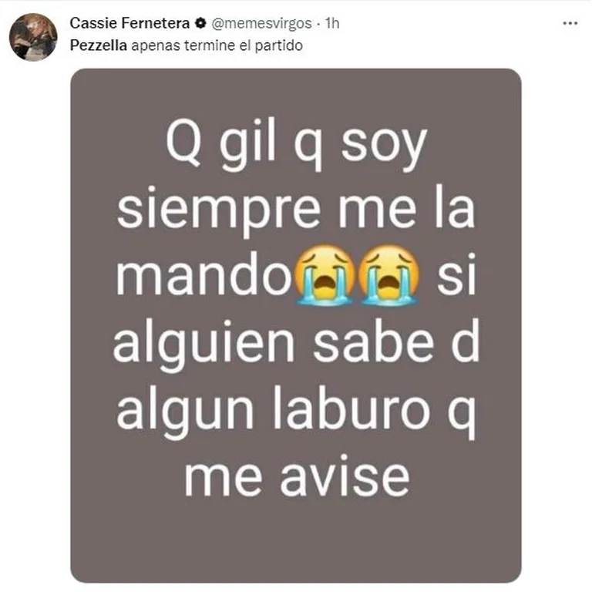Select the bold word Pezzella in the tweet
The height and width of the screenshot is (592, 592).
click(99, 45)
